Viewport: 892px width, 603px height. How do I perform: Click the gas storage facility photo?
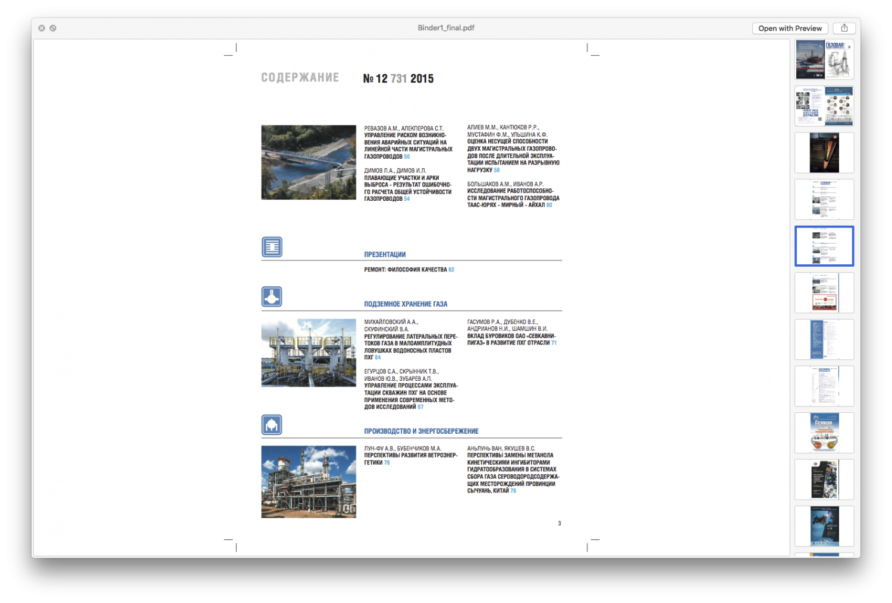(x=309, y=353)
